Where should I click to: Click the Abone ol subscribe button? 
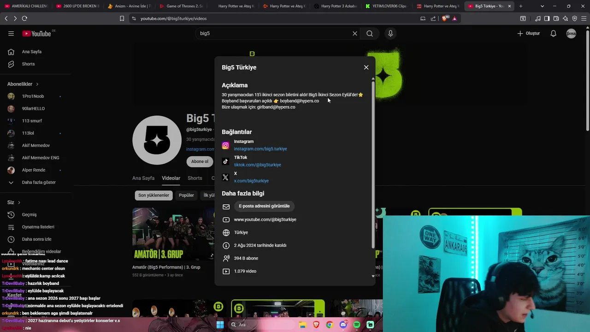point(199,161)
